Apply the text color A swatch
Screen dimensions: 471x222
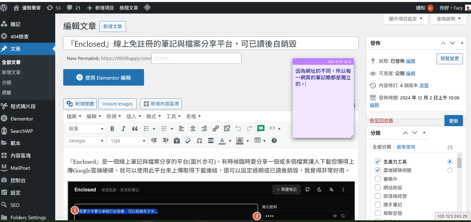click(x=222, y=141)
